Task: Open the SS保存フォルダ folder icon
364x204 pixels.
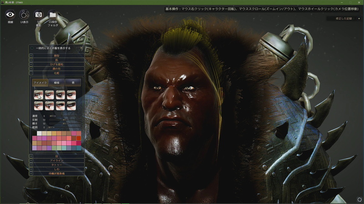Action: click(53, 15)
